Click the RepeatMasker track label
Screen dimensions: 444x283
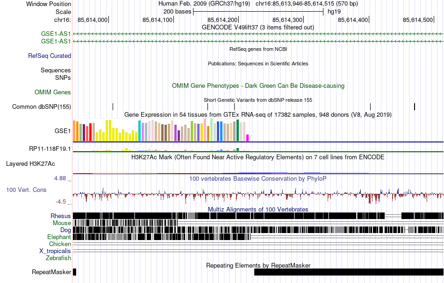pyautogui.click(x=51, y=272)
